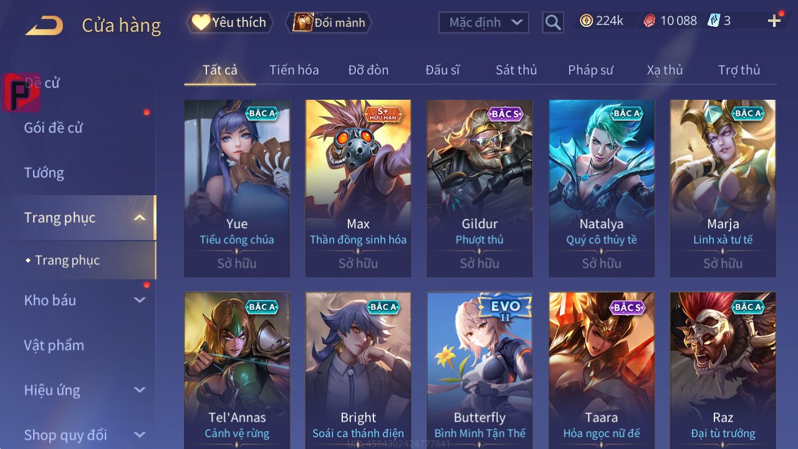Go back using the return arrow icon
Viewport: 798px width, 449px height.
(44, 26)
